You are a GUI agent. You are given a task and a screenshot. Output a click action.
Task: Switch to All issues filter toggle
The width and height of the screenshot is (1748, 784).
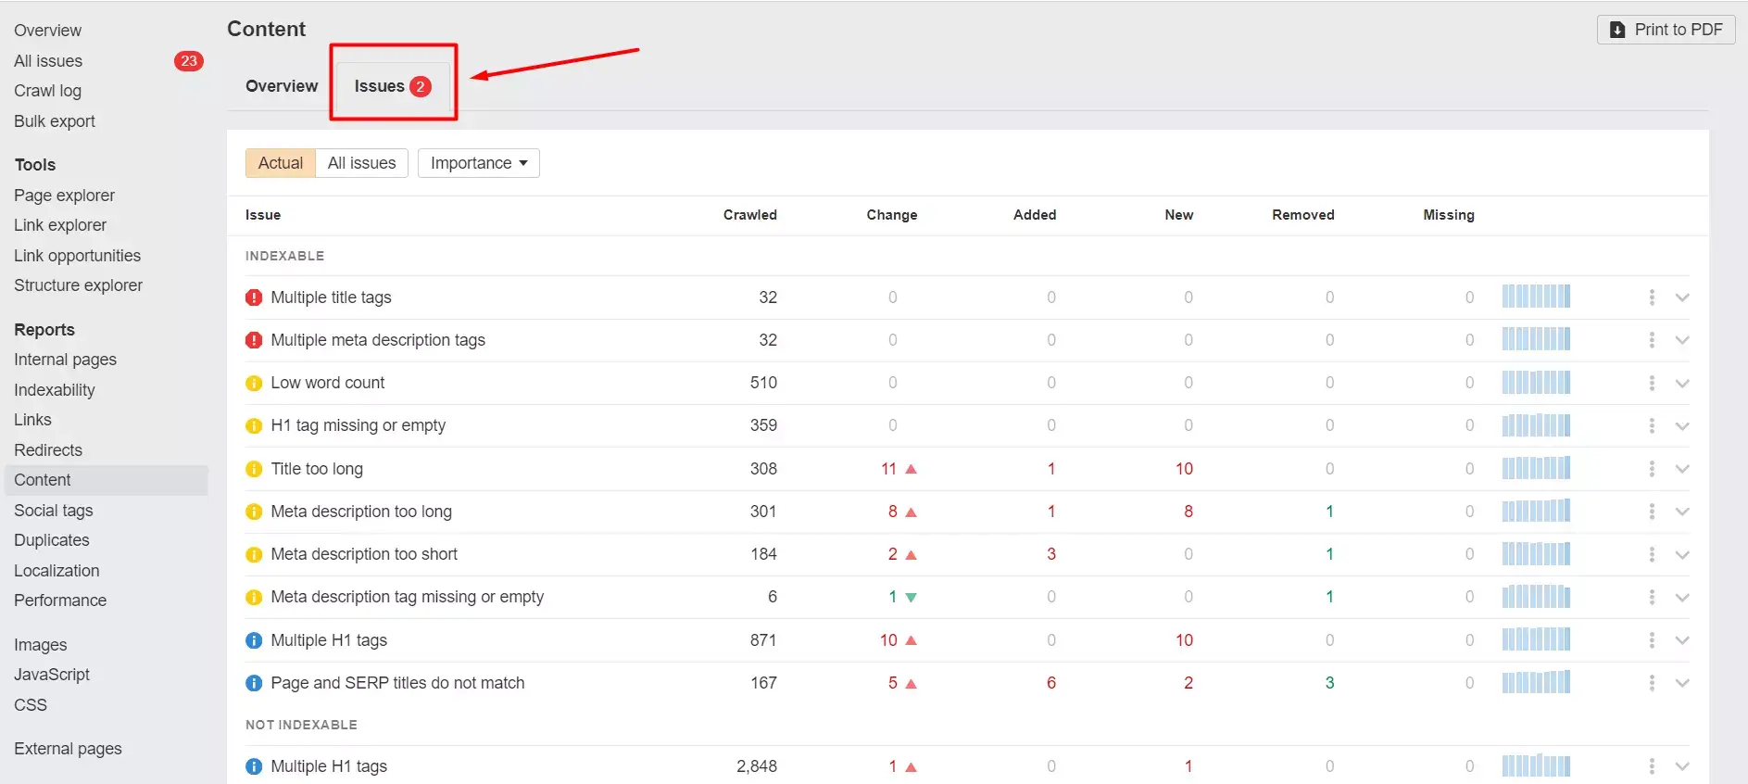(361, 163)
